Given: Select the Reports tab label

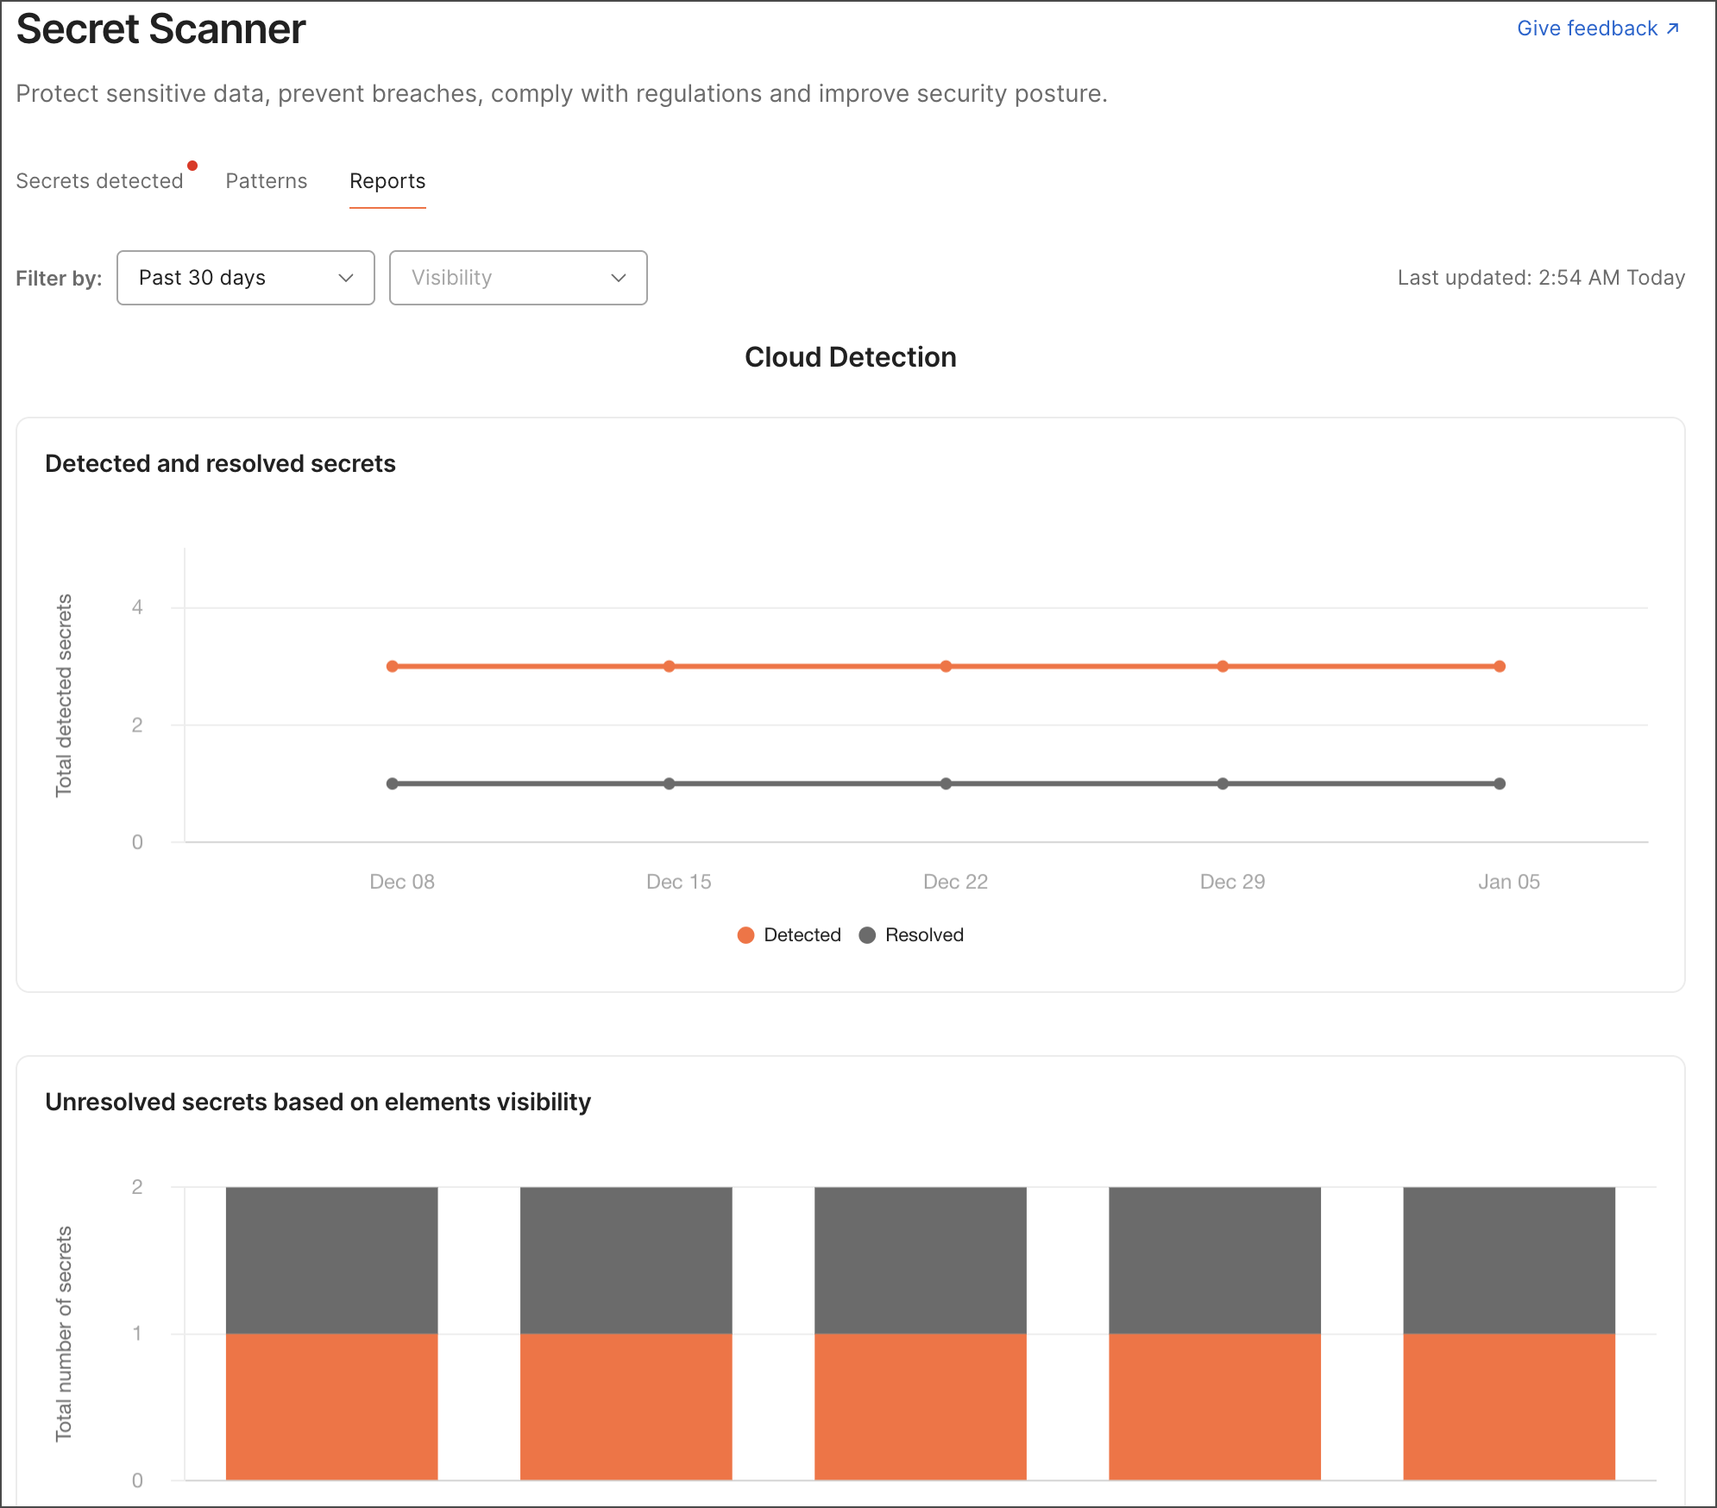Looking at the screenshot, I should 387,180.
